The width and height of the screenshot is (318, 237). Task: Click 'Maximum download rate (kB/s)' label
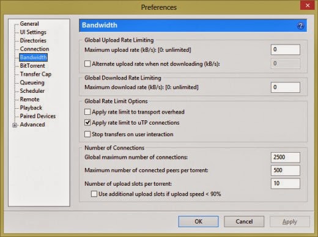pos(141,87)
